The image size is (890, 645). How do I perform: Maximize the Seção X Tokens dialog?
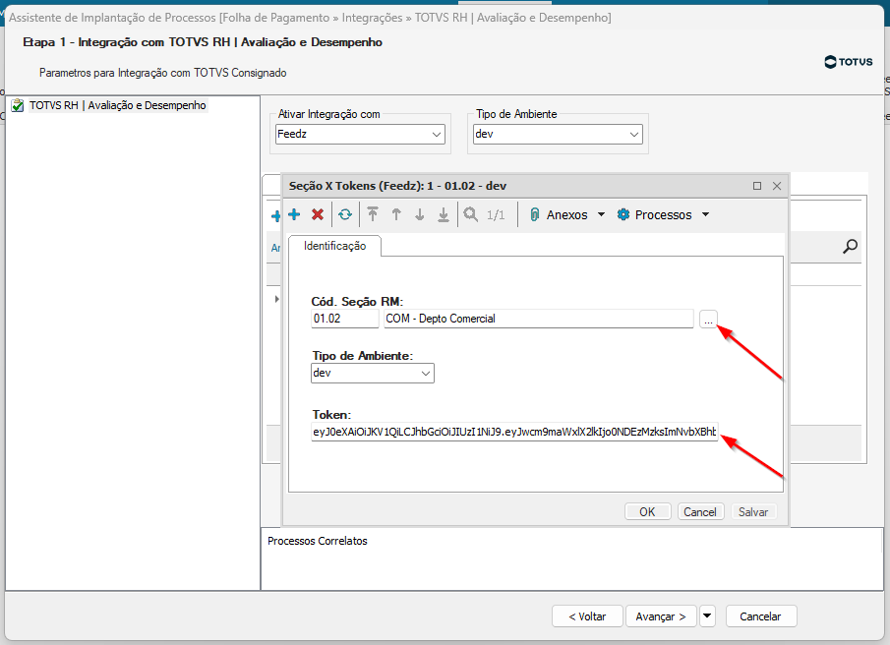click(756, 186)
